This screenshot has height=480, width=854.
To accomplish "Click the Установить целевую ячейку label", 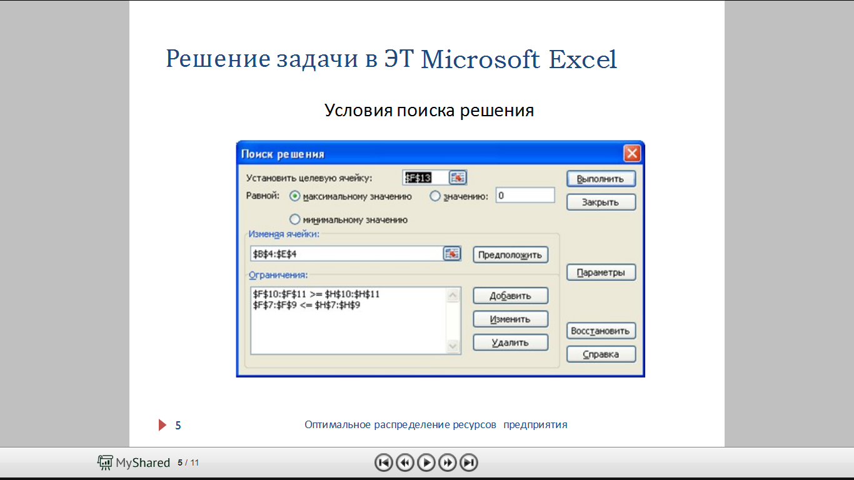I will [309, 178].
